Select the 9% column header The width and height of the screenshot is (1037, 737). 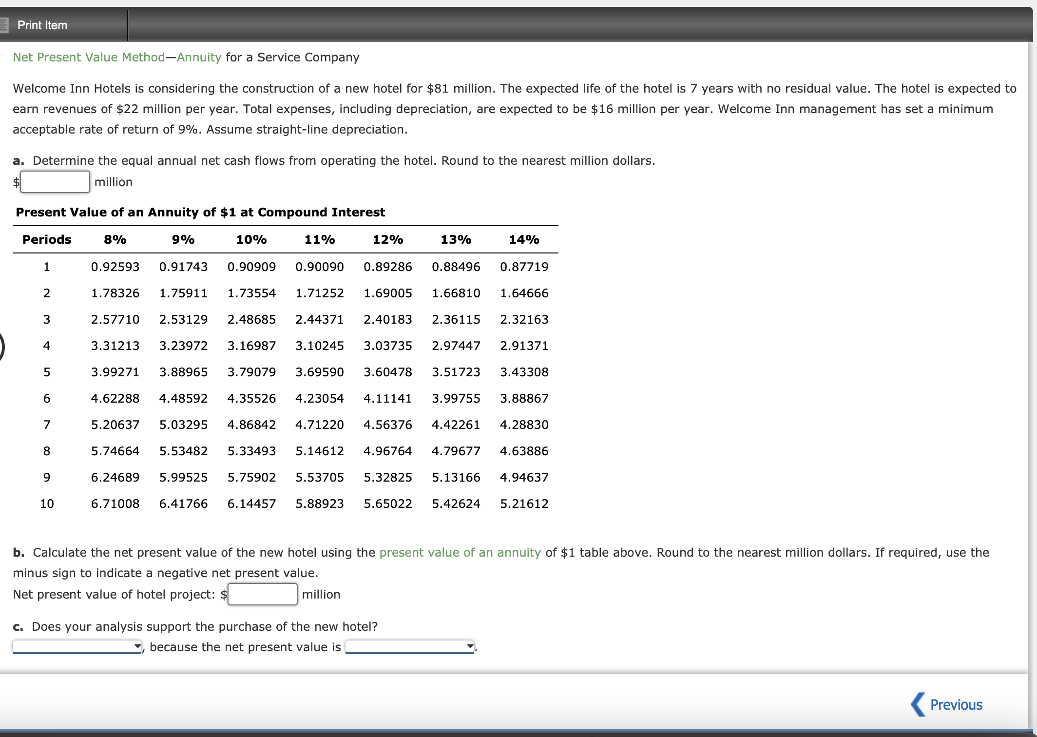(183, 239)
